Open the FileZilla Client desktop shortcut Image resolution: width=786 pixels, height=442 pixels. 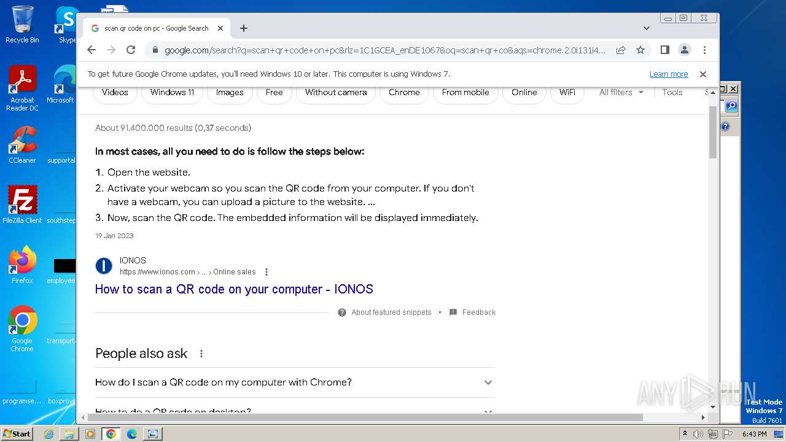tap(22, 205)
